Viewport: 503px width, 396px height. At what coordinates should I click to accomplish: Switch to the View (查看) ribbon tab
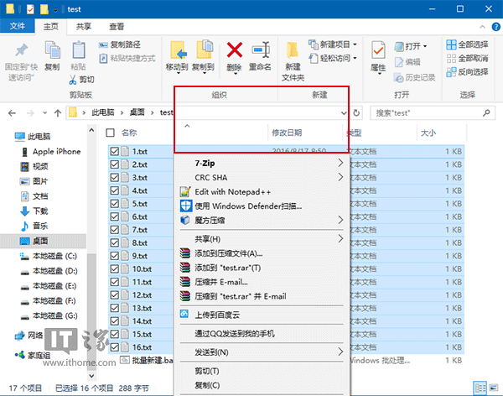click(x=117, y=27)
